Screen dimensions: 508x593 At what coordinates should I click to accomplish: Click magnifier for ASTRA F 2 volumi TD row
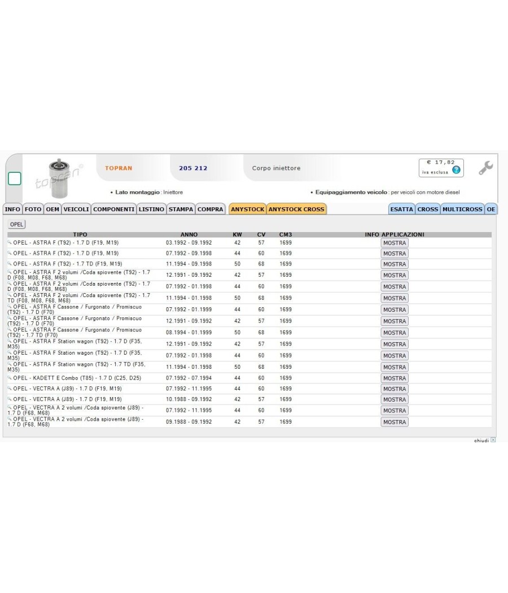point(10,295)
